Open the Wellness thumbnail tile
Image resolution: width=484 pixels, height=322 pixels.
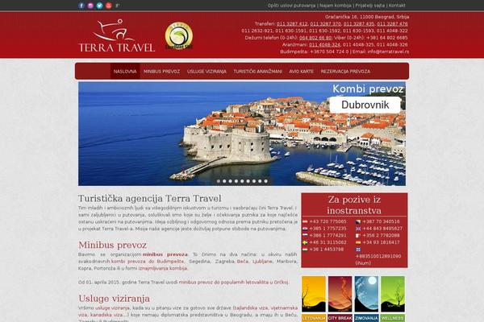coord(393,299)
